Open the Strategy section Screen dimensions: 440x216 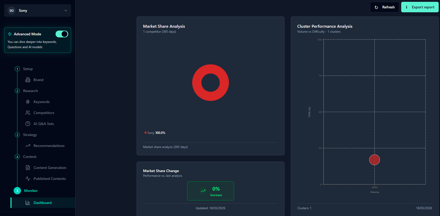point(30,134)
